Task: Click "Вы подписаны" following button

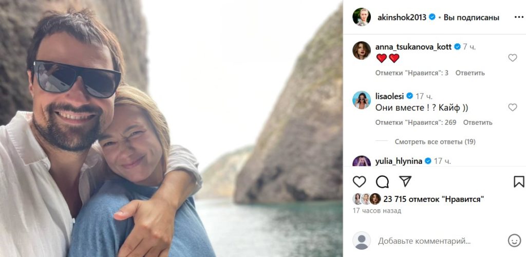Action: (x=471, y=17)
